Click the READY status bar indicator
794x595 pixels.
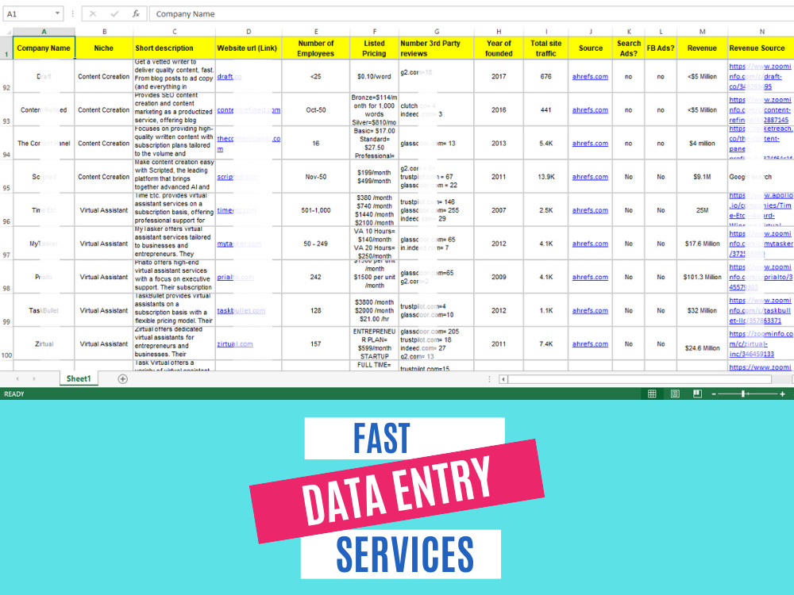tap(14, 393)
